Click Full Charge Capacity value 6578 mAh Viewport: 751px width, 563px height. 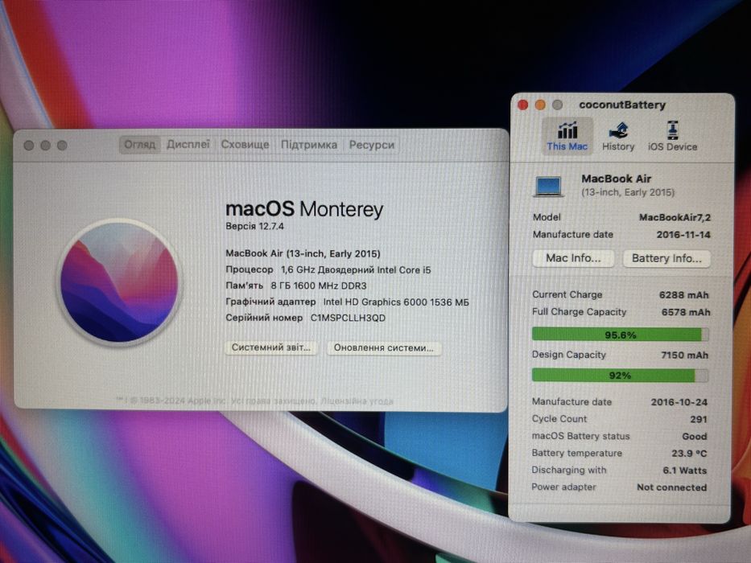[686, 312]
